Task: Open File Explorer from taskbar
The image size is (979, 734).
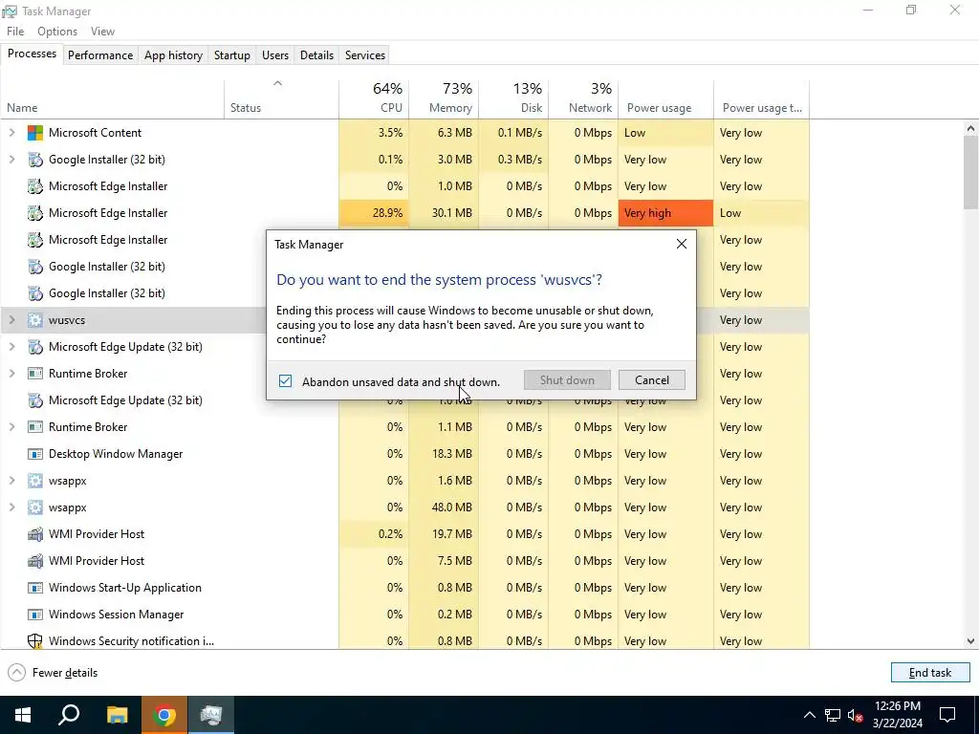Action: pos(117,715)
